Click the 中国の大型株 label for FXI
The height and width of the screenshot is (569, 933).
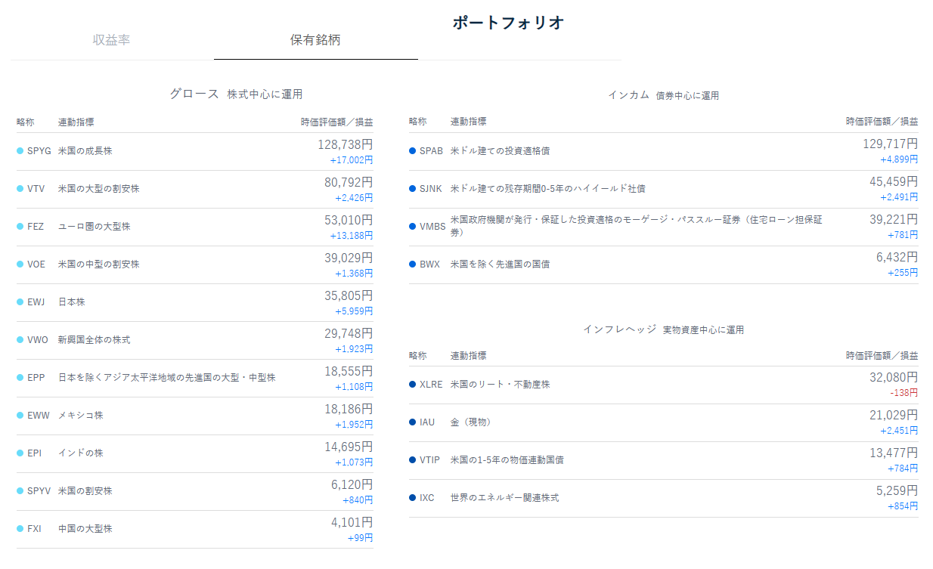(x=85, y=528)
